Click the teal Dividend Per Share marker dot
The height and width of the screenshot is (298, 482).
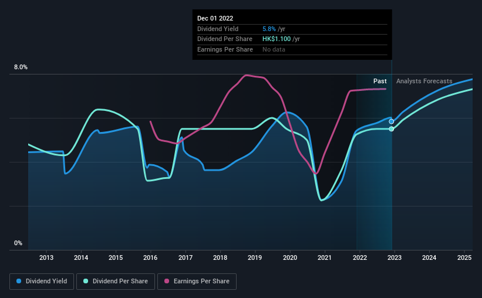pyautogui.click(x=392, y=129)
